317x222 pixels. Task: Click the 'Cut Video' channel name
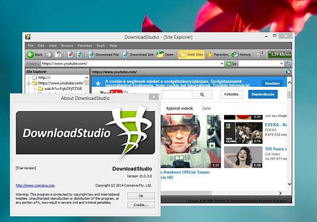click(x=272, y=154)
